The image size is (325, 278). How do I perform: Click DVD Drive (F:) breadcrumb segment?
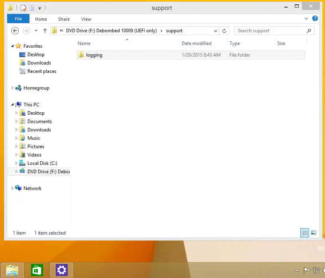click(111, 31)
